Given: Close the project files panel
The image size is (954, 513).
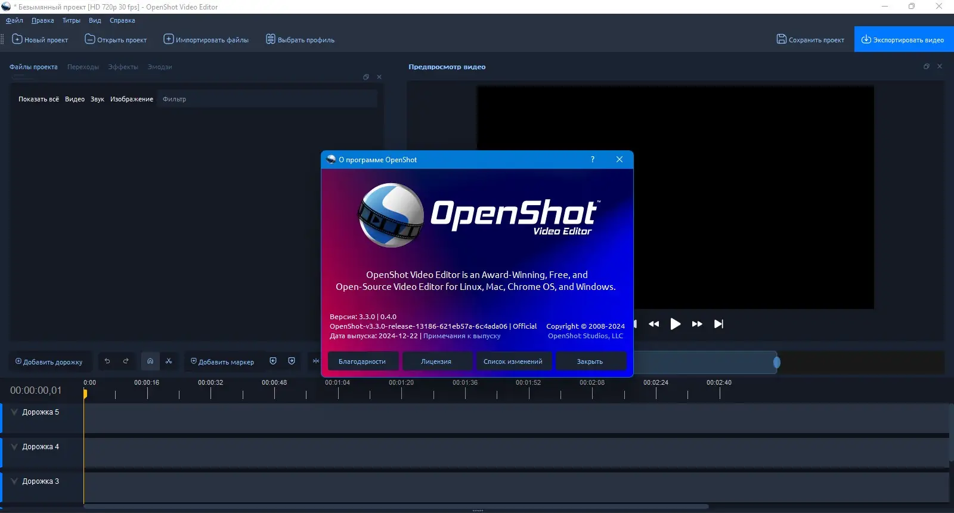Looking at the screenshot, I should tap(379, 77).
